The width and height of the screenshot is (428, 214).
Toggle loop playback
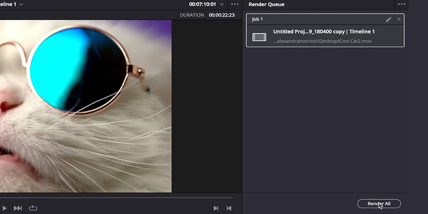tap(33, 208)
